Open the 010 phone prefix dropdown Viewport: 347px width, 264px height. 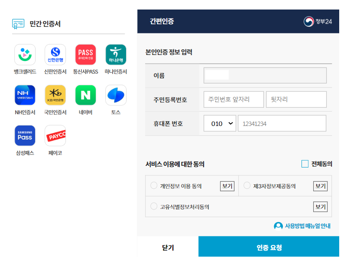pyautogui.click(x=220, y=123)
